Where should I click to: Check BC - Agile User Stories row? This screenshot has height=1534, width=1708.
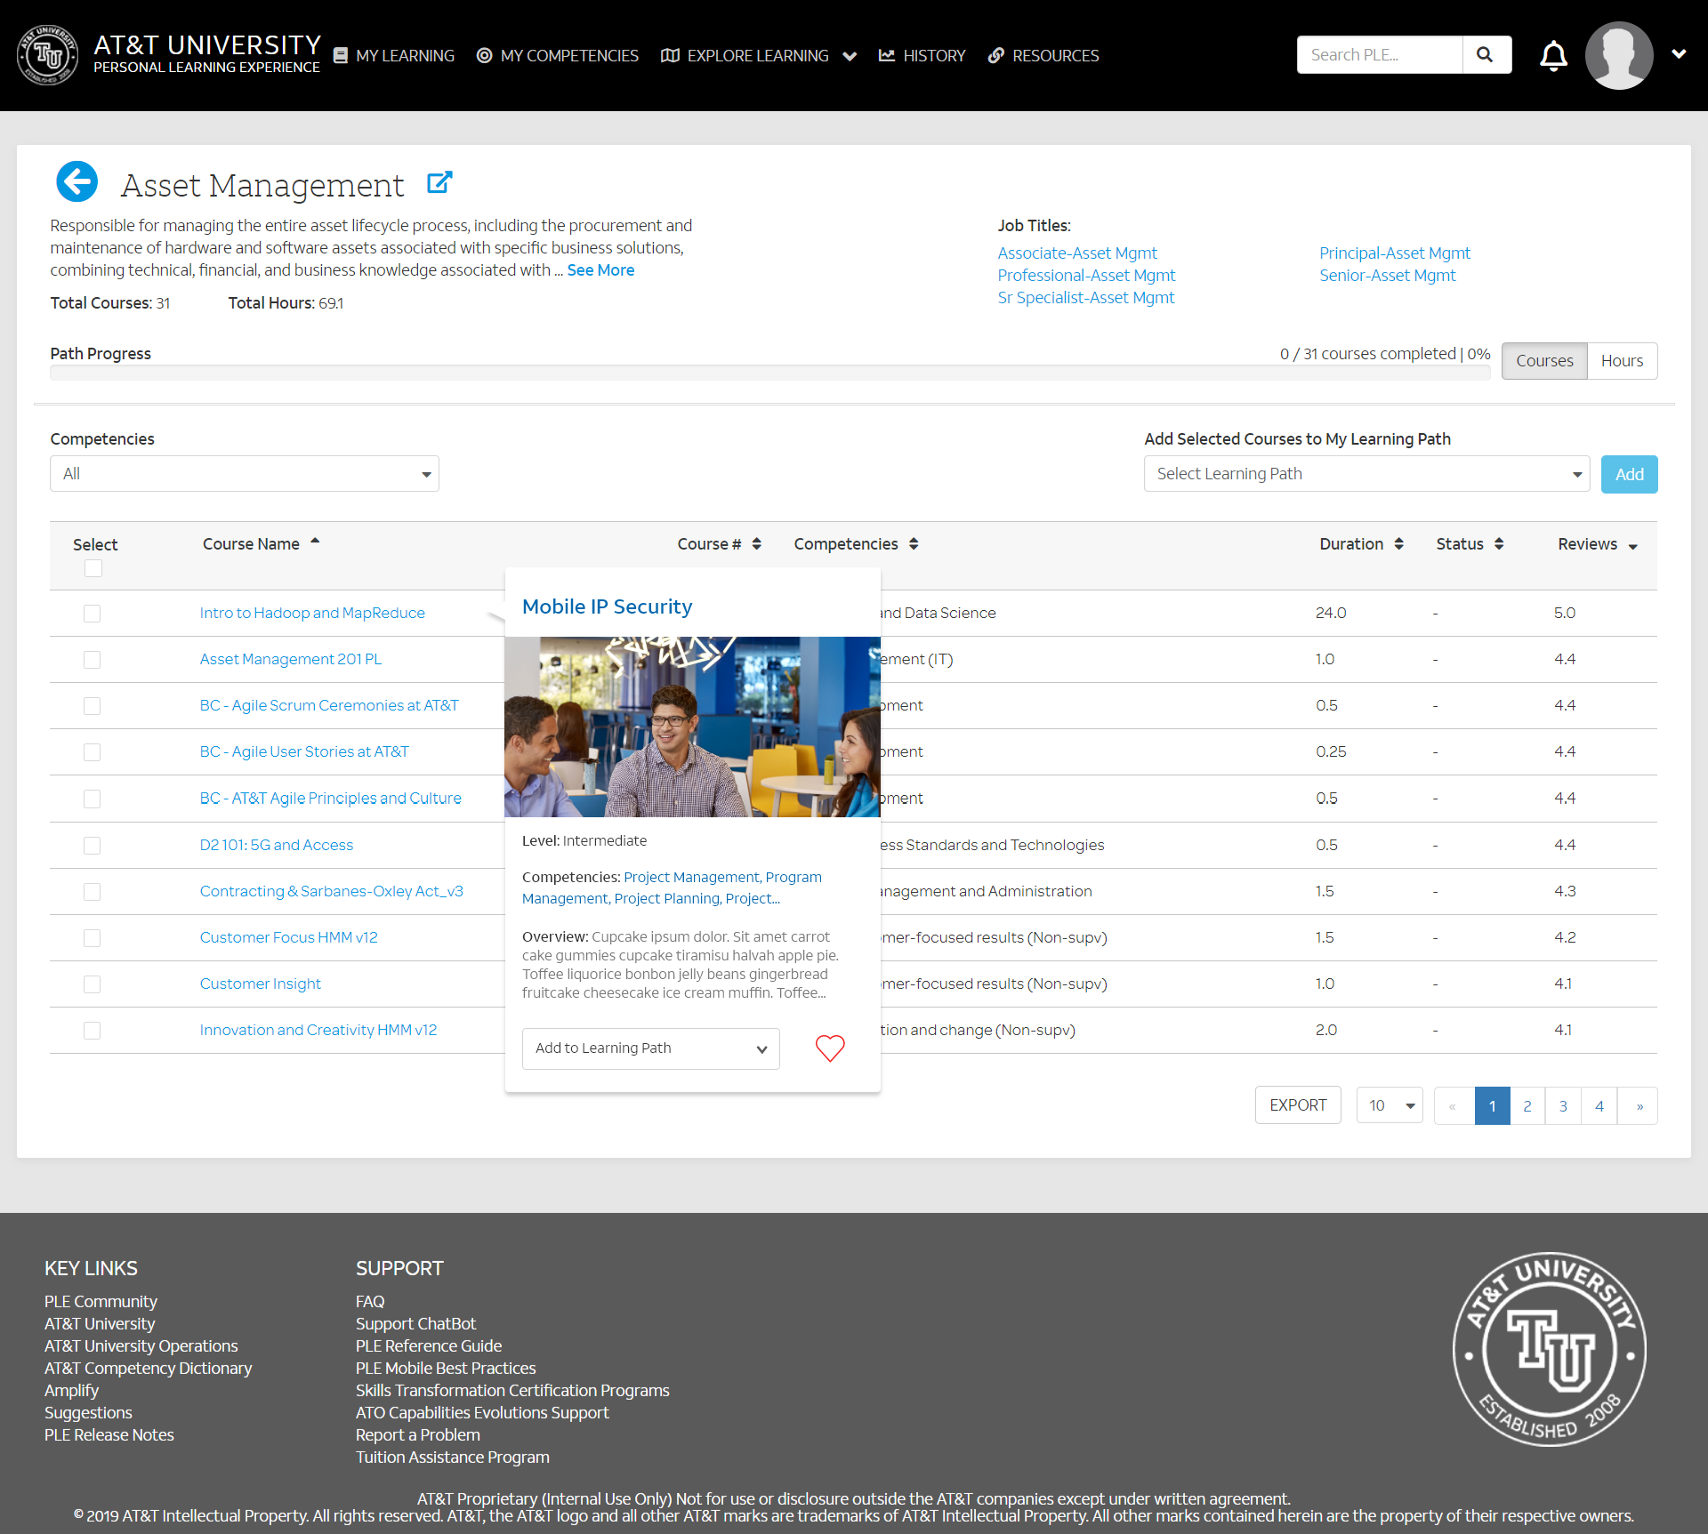(92, 752)
